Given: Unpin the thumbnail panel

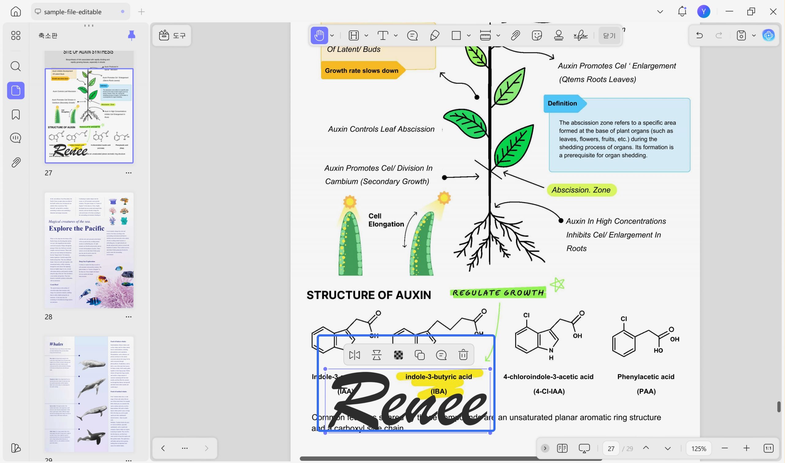Looking at the screenshot, I should (132, 35).
